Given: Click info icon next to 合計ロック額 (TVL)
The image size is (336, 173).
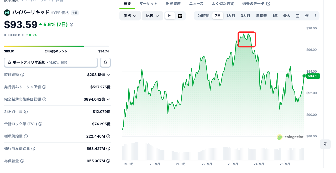Looking at the screenshot, I should [40, 124].
